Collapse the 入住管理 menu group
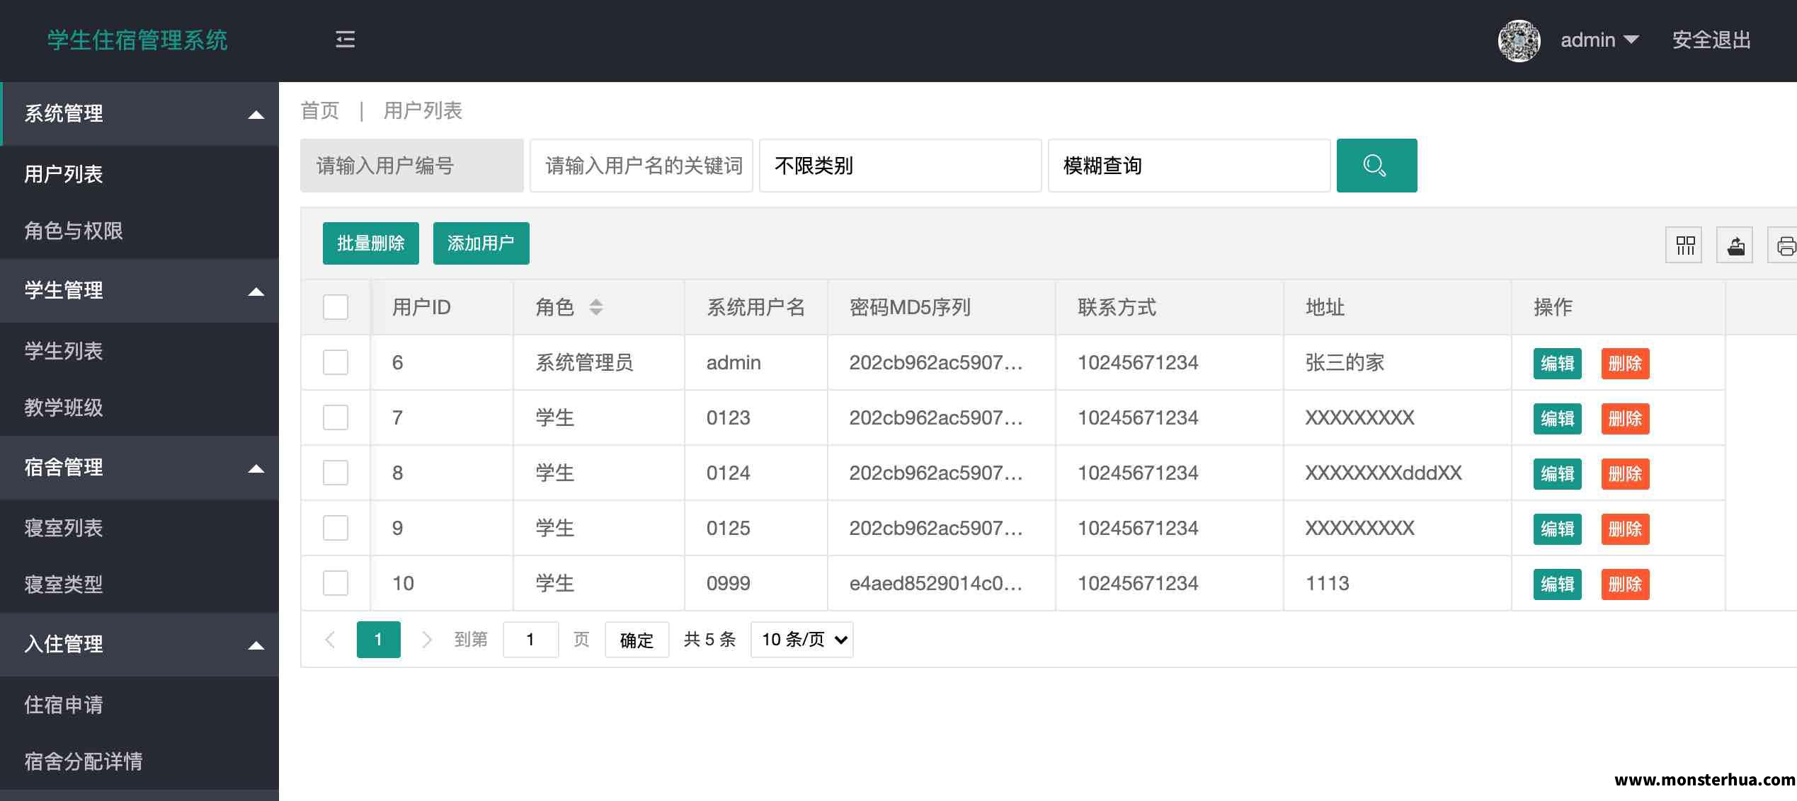Screen dimensions: 1797x801 point(139,645)
